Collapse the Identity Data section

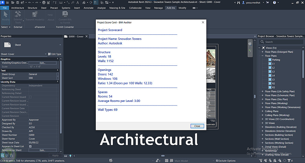pyautogui.click(x=58, y=82)
